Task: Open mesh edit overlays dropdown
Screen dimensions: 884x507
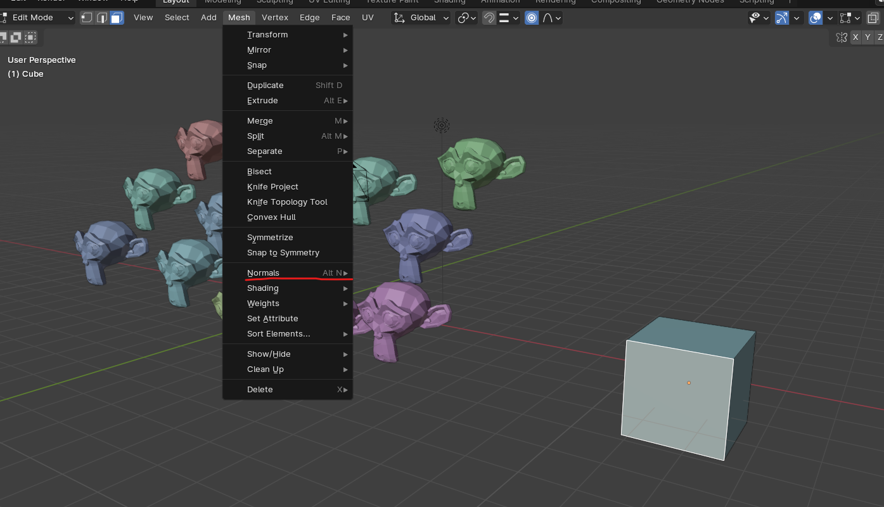Action: click(849, 18)
